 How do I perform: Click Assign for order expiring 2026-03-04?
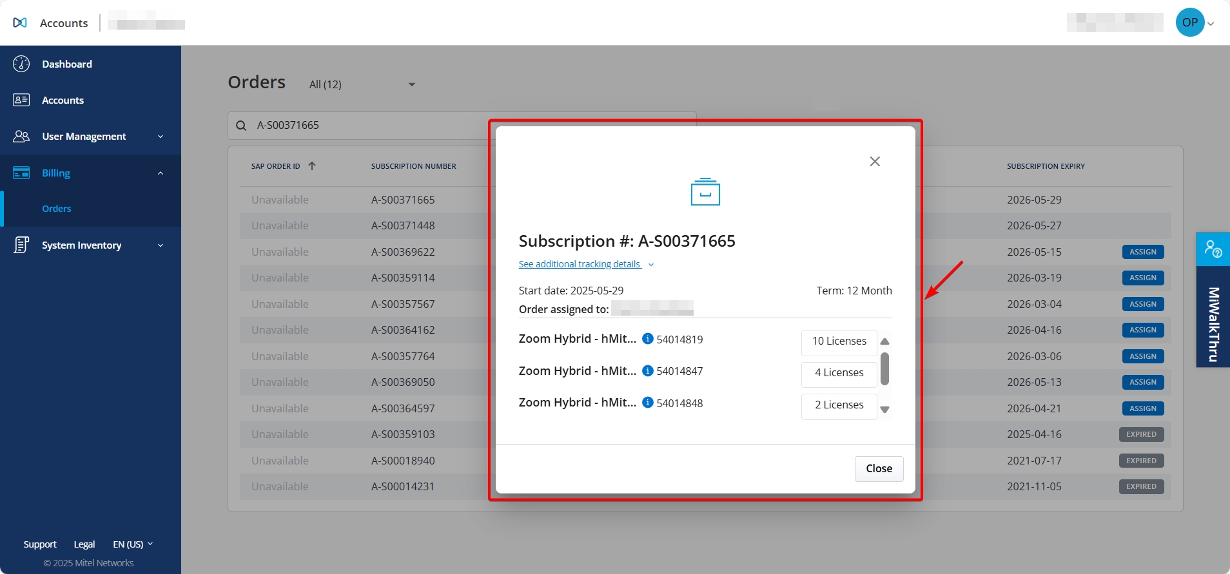tap(1143, 304)
